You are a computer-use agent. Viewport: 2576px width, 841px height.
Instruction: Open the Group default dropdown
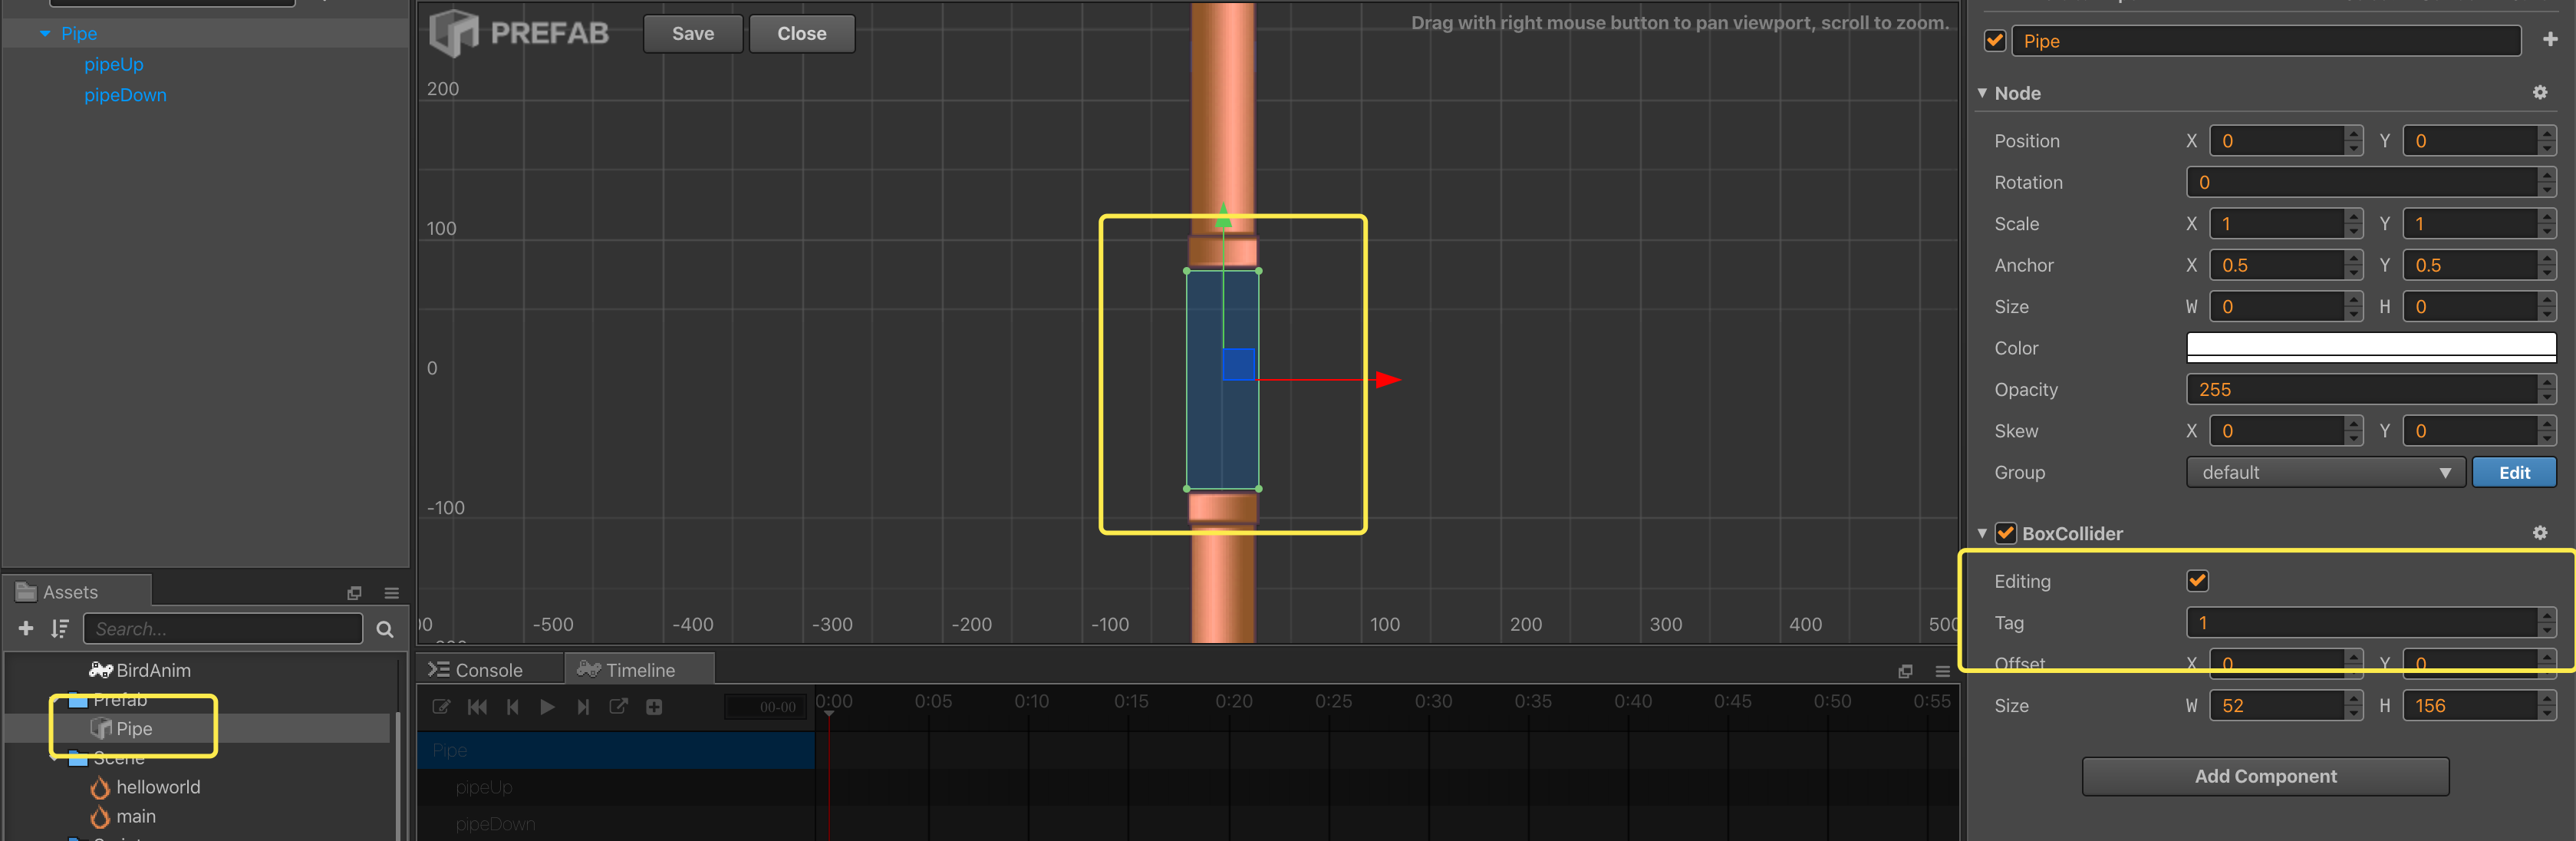2325,472
